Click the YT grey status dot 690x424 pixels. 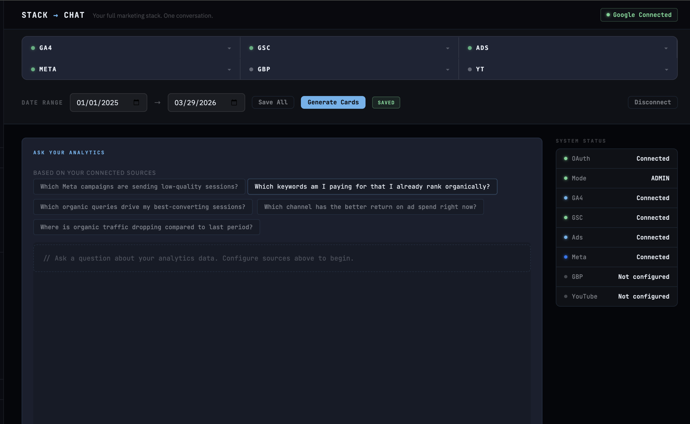point(470,69)
